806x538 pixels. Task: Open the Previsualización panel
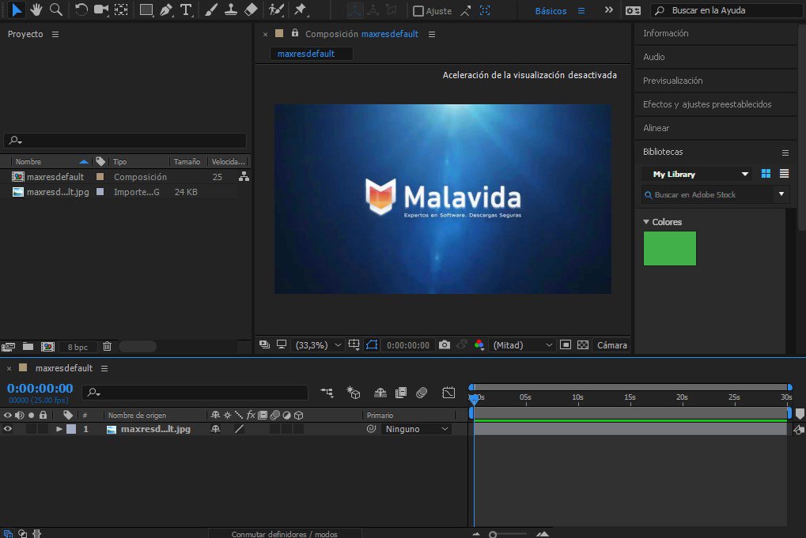pos(673,81)
